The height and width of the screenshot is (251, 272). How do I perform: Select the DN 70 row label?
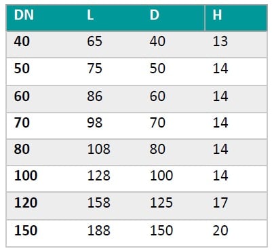coord(22,123)
